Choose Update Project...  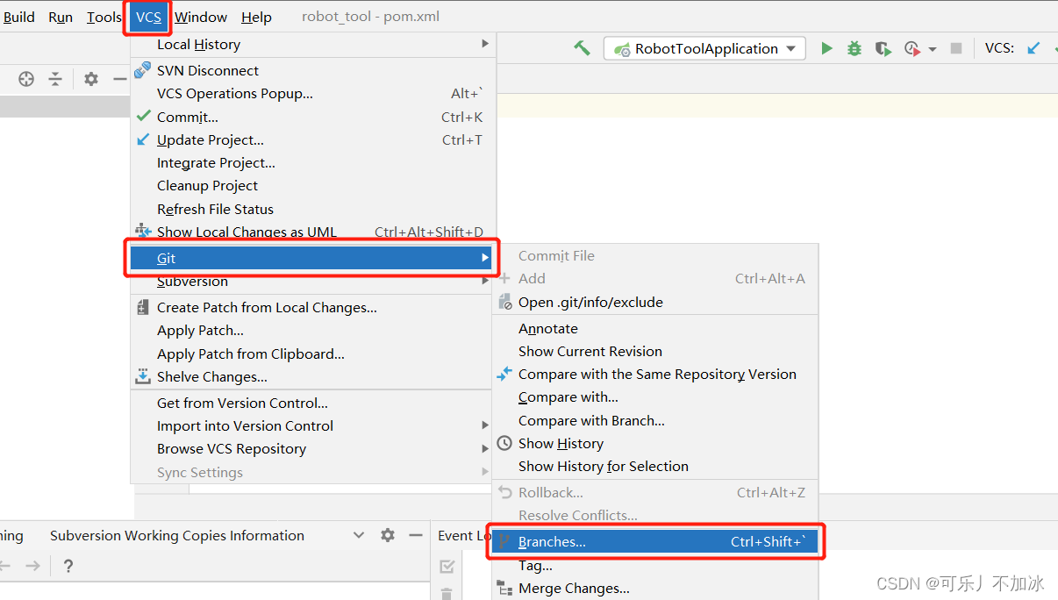[x=313, y=139]
